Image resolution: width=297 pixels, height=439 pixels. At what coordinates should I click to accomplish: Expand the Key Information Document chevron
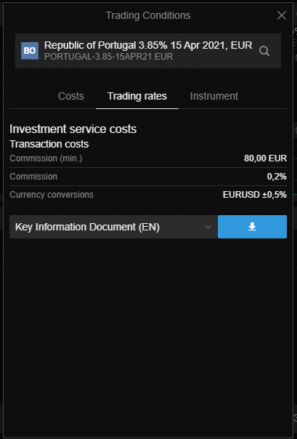[x=208, y=227]
